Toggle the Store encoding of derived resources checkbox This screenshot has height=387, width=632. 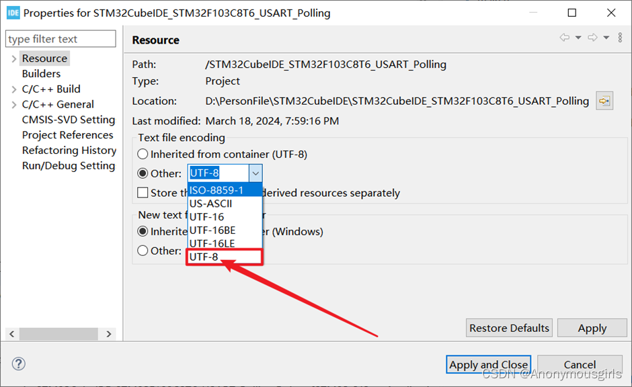pos(143,193)
